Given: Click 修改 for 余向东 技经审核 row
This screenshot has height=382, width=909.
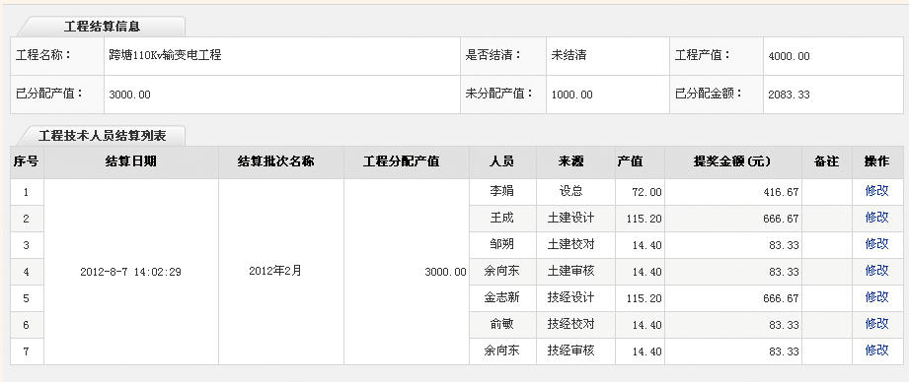Looking at the screenshot, I should [x=876, y=350].
